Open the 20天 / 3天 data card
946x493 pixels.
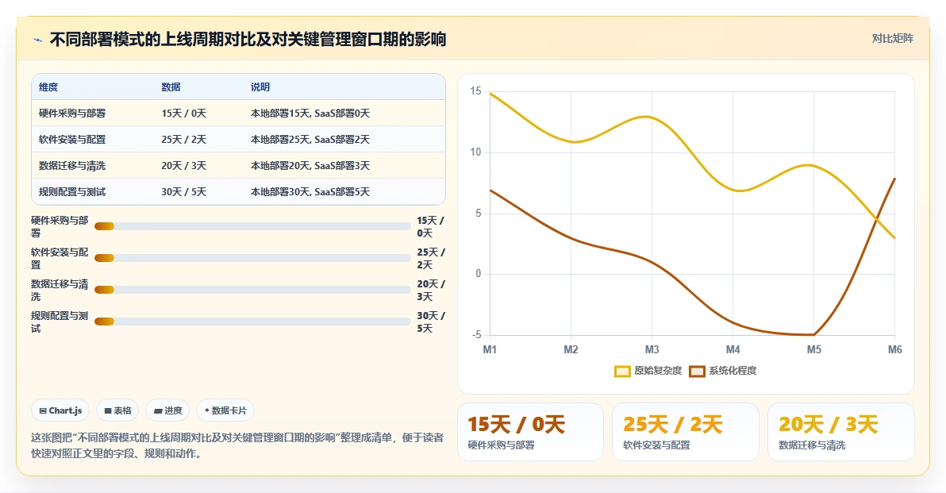[x=841, y=432]
